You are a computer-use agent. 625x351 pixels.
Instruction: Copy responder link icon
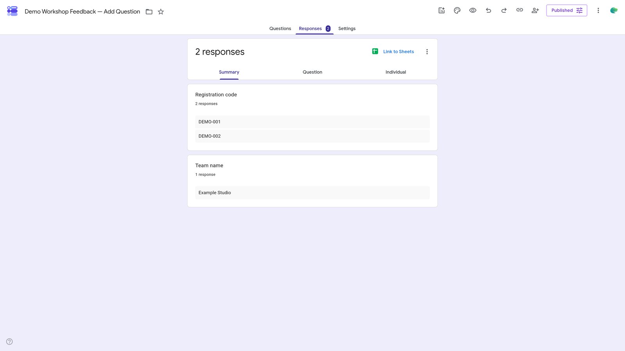click(520, 10)
